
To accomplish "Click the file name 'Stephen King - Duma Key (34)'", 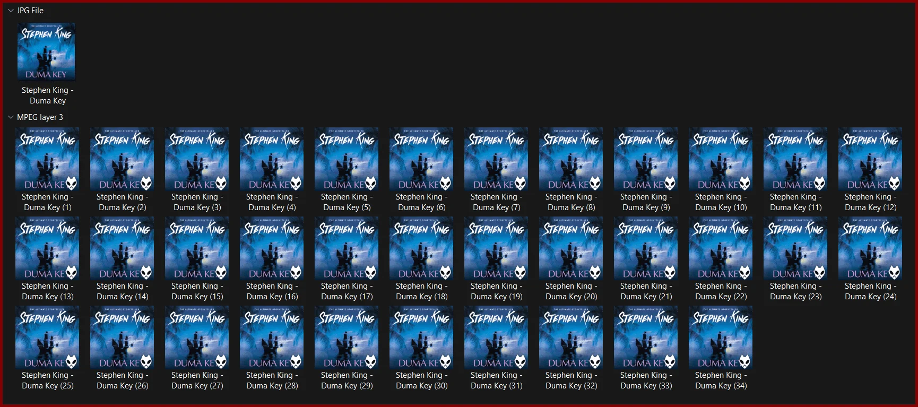I will pyautogui.click(x=721, y=380).
